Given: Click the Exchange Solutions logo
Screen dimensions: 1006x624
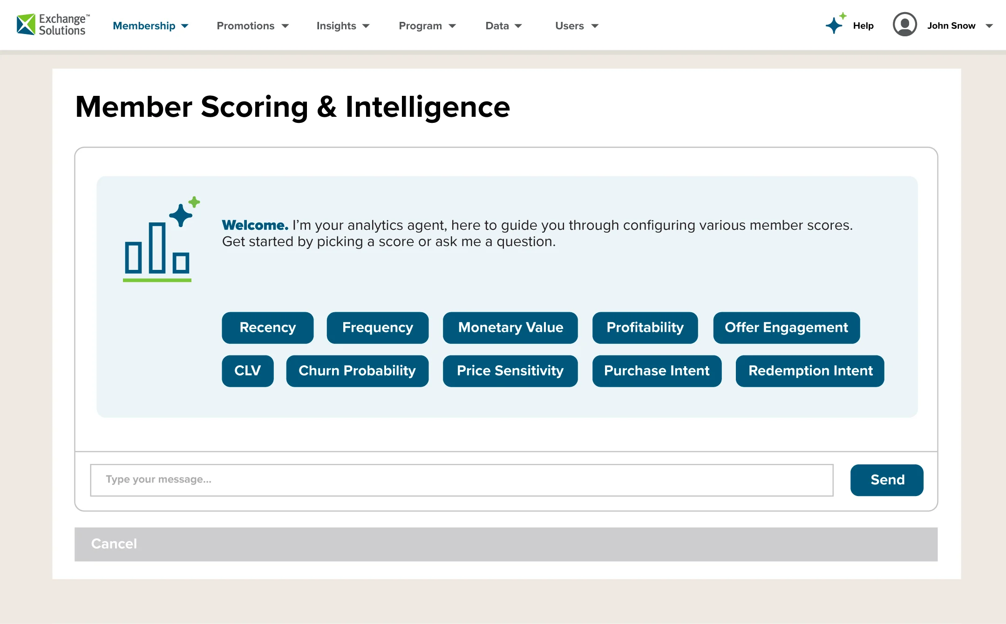Looking at the screenshot, I should click(x=51, y=25).
